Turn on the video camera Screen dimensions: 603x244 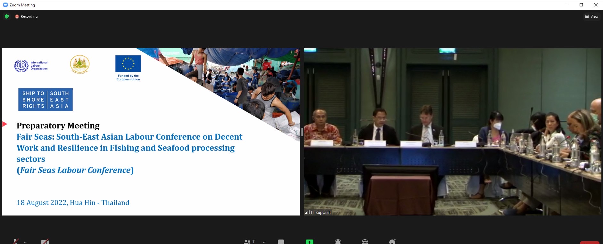click(45, 242)
